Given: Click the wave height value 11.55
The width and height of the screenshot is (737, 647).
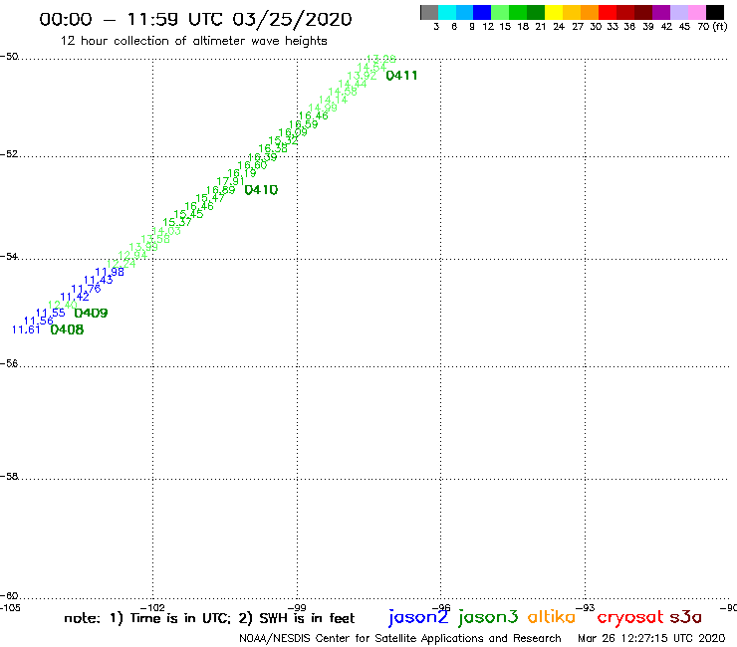Looking at the screenshot, I should click(51, 313).
